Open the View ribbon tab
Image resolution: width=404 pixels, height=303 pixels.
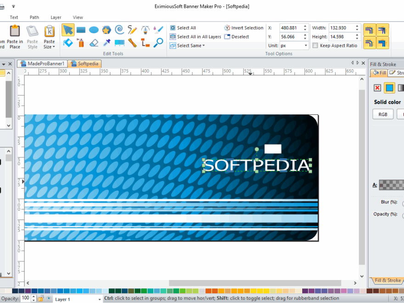78,17
